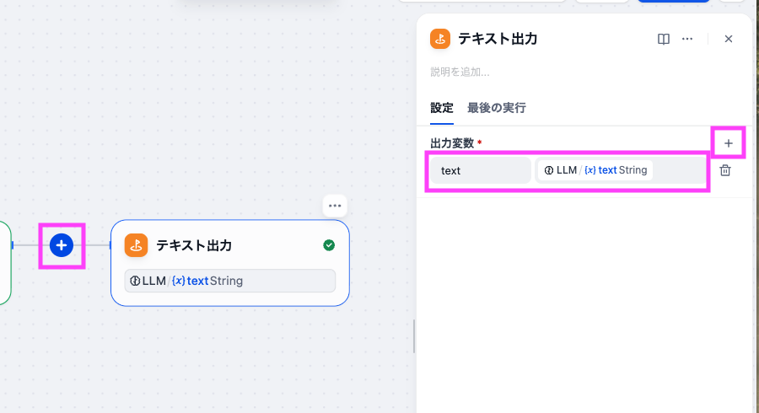
Task: Click the panel resize handle on left edge
Action: tap(414, 335)
